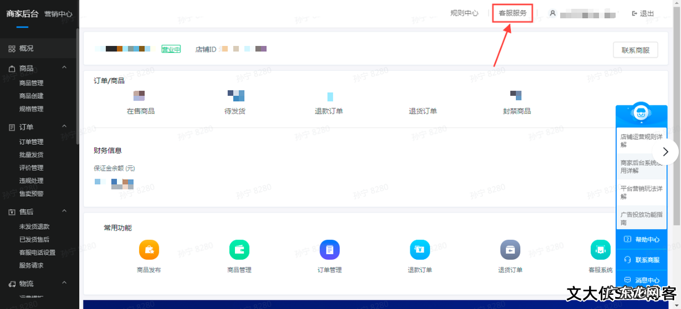Click 退款订单 in the 订单/商品 stats row
This screenshot has height=309, width=681.
point(329,111)
